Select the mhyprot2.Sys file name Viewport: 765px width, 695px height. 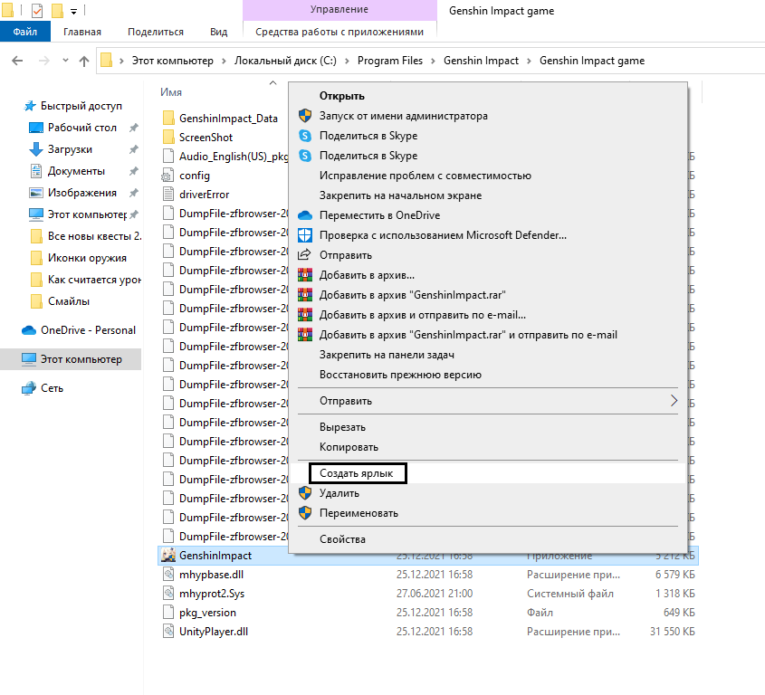pos(212,594)
